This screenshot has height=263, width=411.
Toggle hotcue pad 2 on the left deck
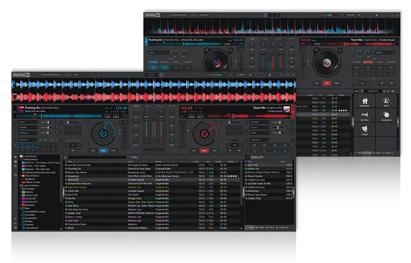[x=33, y=145]
